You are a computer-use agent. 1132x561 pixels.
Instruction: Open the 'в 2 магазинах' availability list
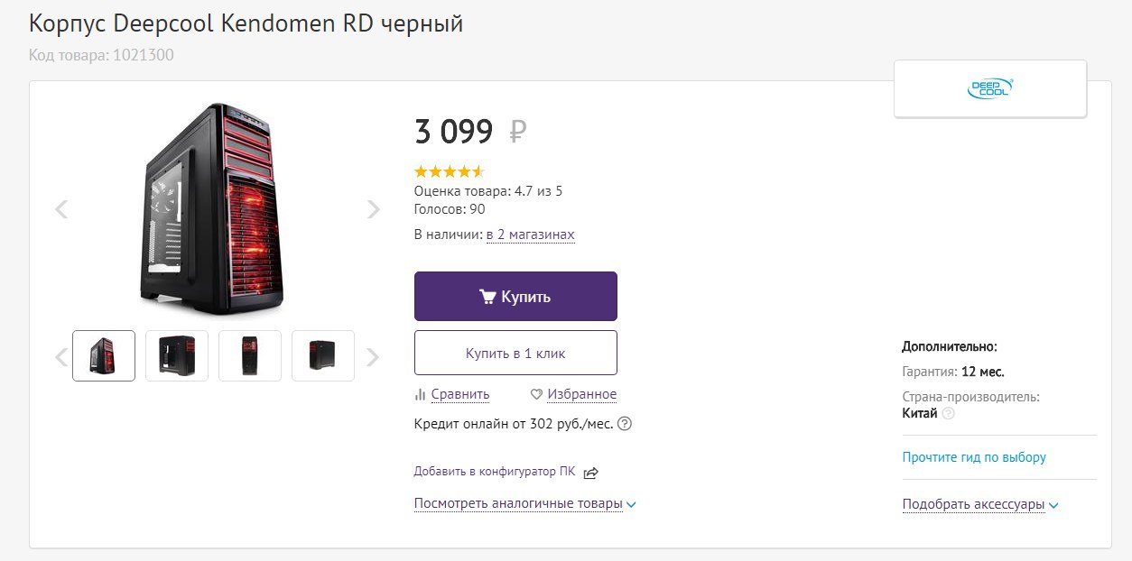[x=530, y=235]
